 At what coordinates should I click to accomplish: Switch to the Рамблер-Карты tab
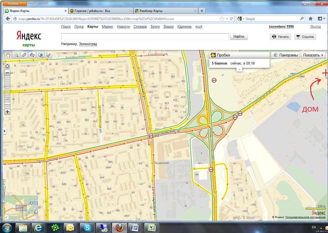(165, 11)
